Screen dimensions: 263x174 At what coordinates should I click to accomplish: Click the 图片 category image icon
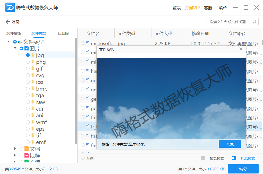(27, 48)
